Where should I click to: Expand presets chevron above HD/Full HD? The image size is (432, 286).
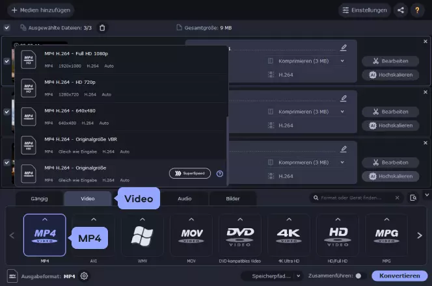point(338,220)
